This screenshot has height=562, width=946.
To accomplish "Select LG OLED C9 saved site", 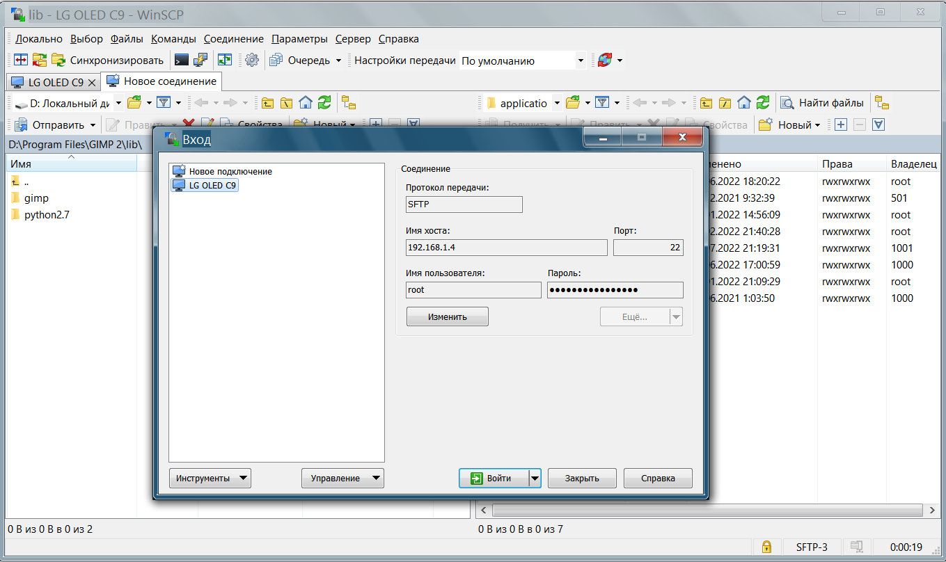I will [213, 186].
